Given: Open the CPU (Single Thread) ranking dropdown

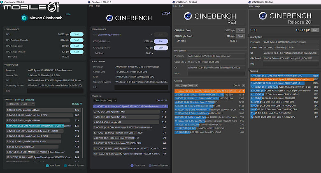Looking at the screenshot, I should 20,104.
